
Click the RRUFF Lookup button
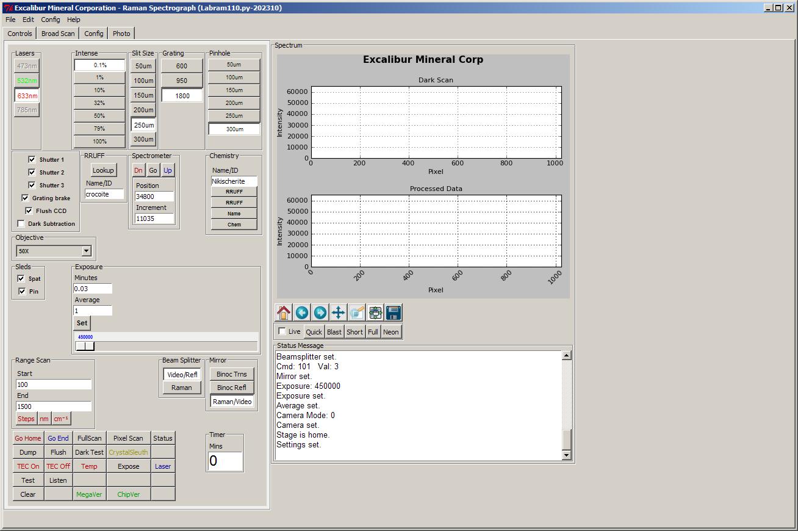(x=103, y=170)
